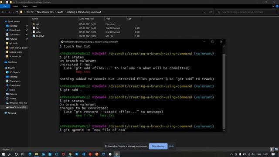The width and height of the screenshot is (279, 157).
Task: Click This PC in address breadcrumb
Action: coord(30,12)
